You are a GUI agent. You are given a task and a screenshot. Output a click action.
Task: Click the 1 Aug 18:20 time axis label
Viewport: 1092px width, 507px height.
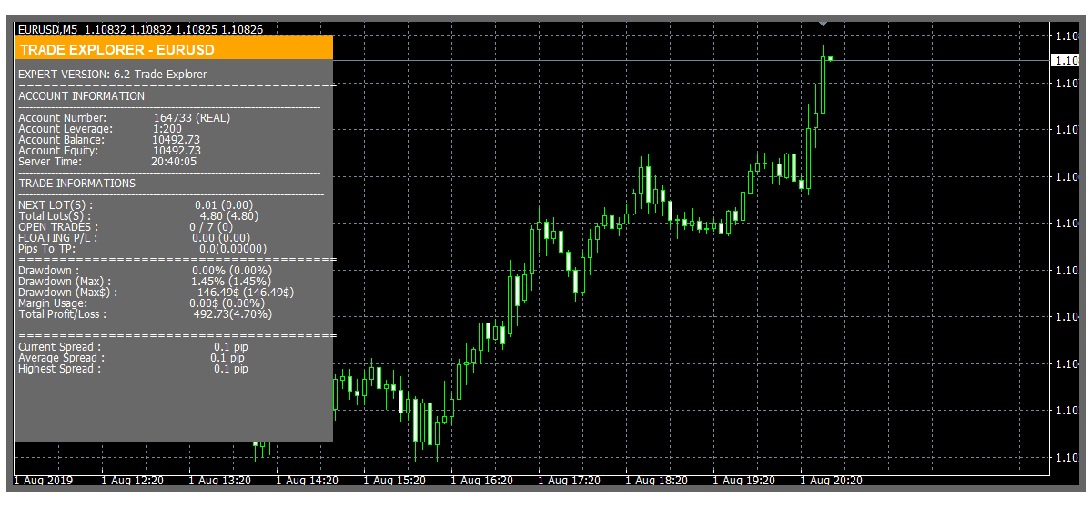tap(656, 480)
